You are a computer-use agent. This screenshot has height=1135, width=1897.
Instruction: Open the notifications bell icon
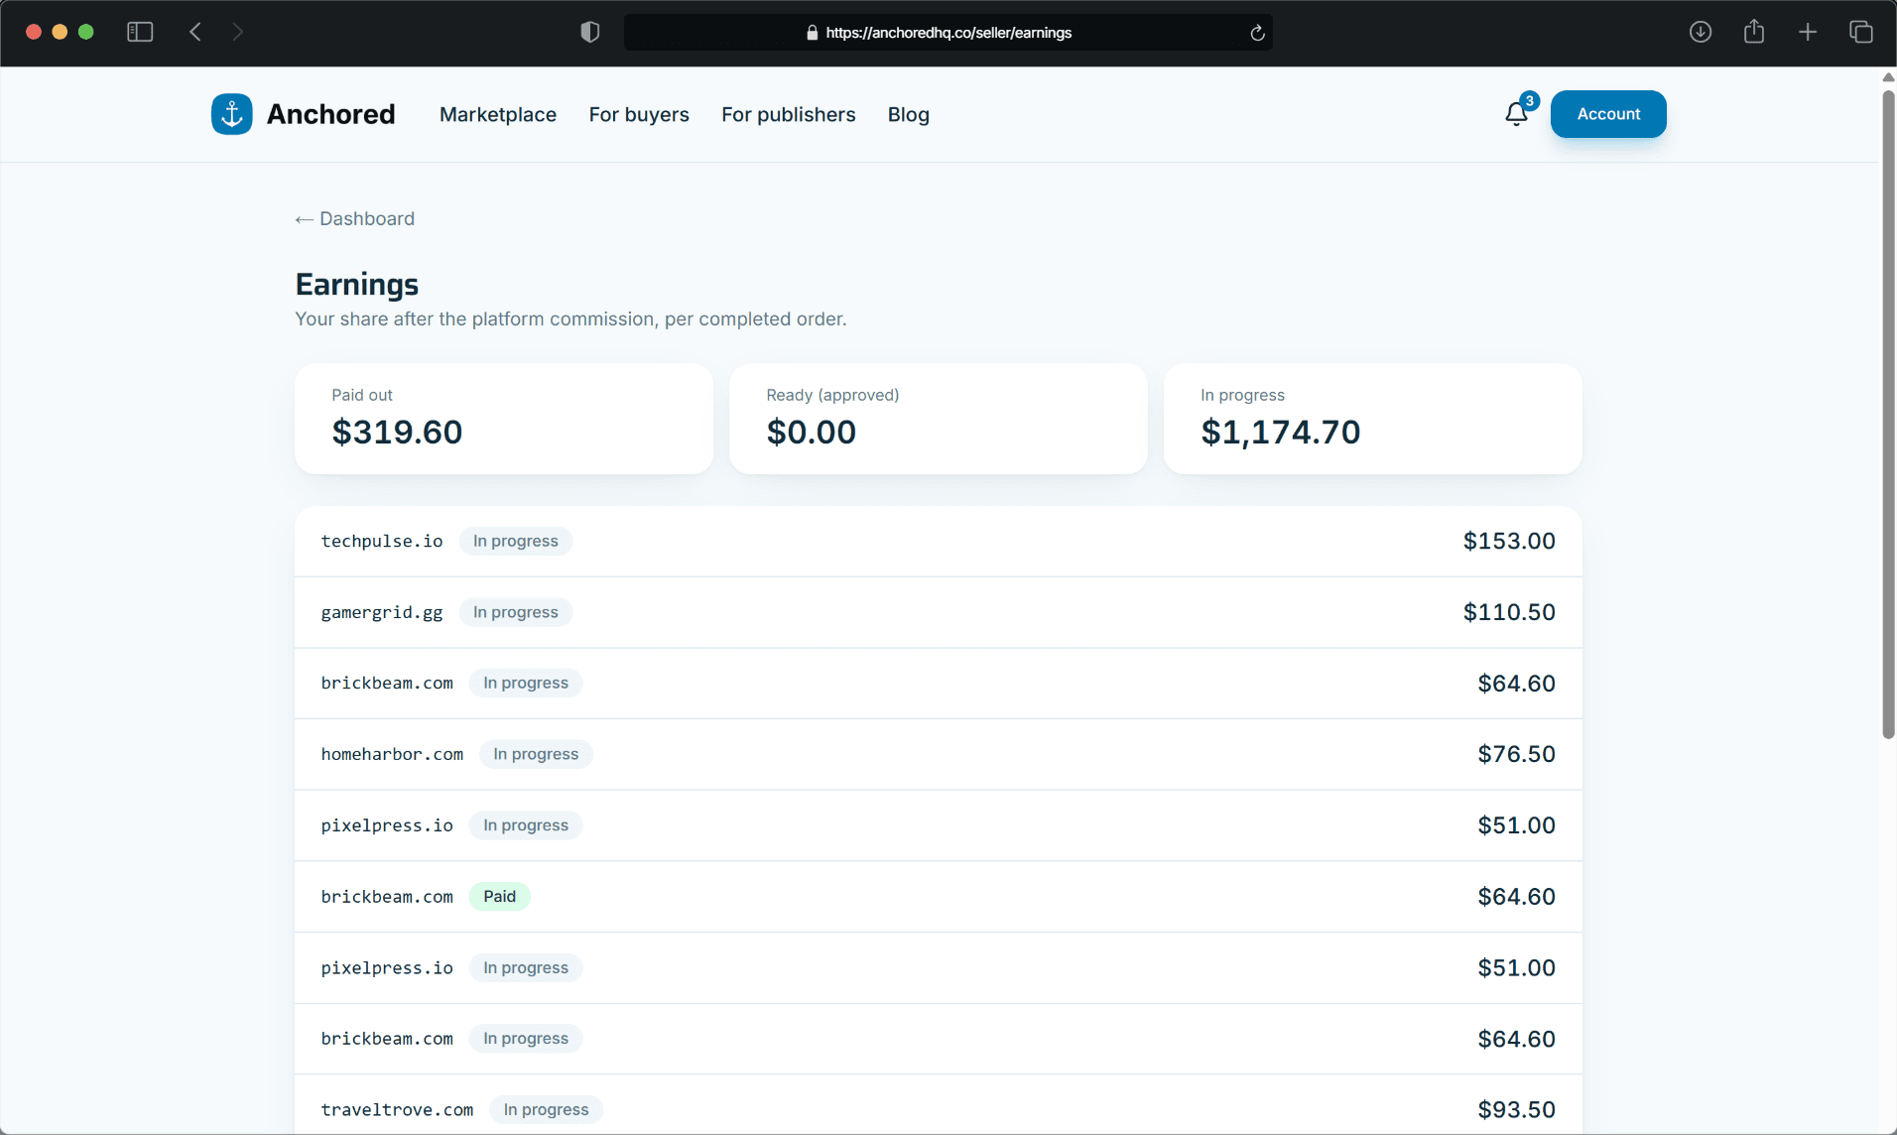(1516, 114)
